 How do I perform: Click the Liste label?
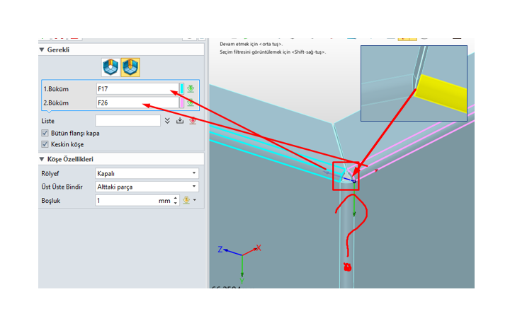tap(47, 121)
